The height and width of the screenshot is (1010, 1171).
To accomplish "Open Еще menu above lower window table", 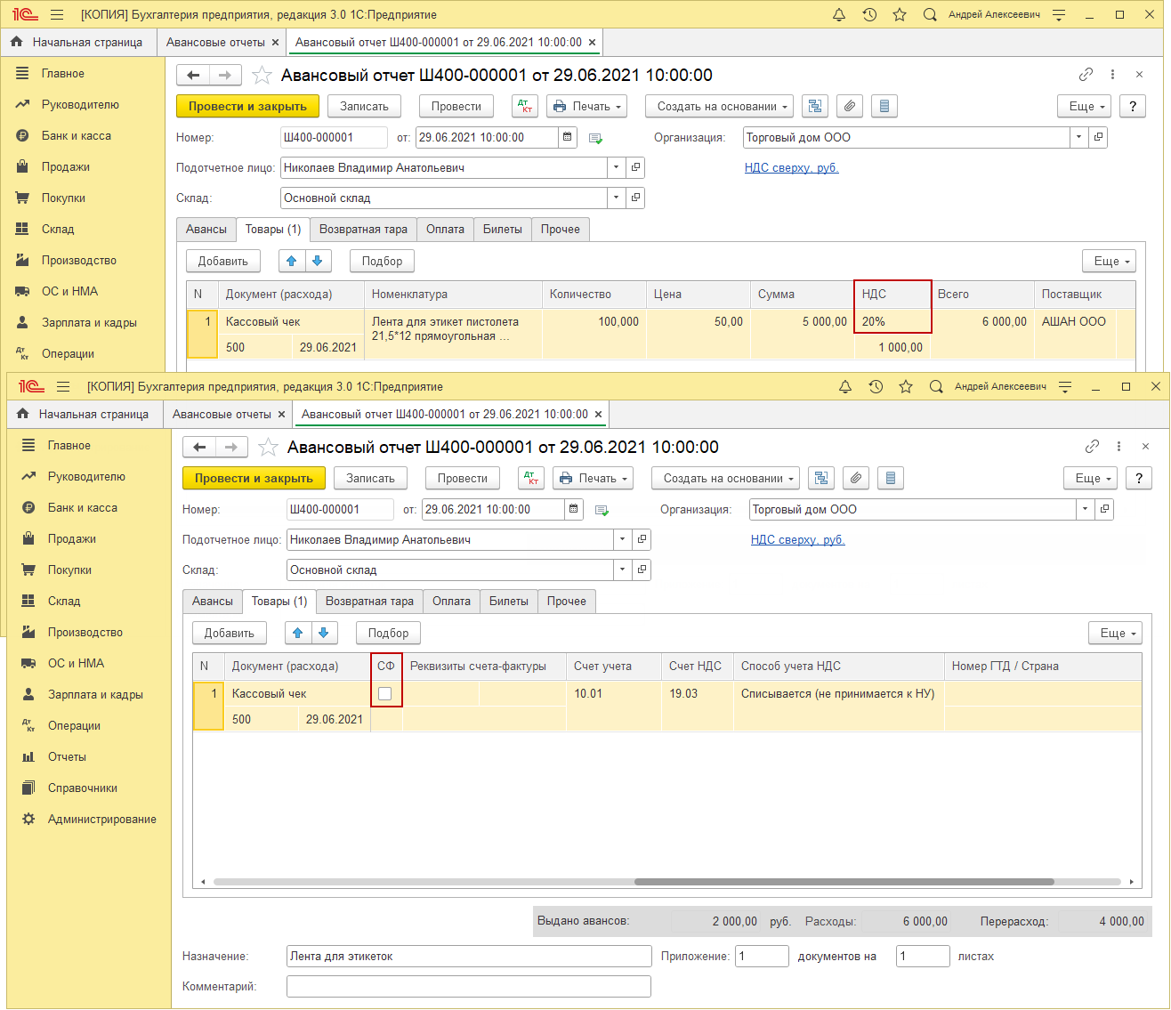I will click(1115, 633).
